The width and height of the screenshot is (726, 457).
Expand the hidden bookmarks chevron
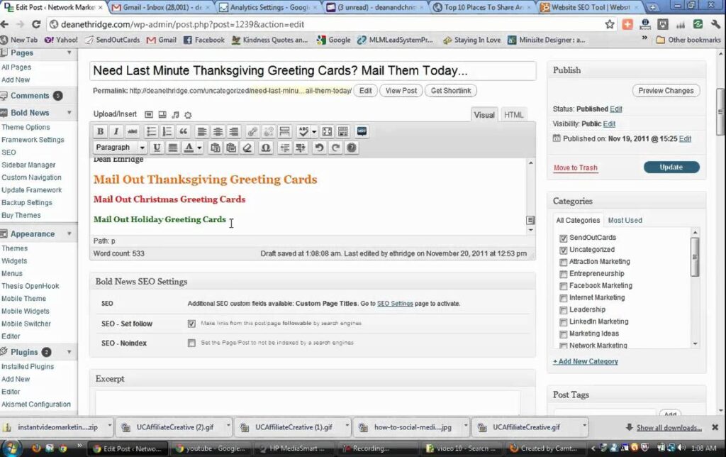click(x=644, y=38)
